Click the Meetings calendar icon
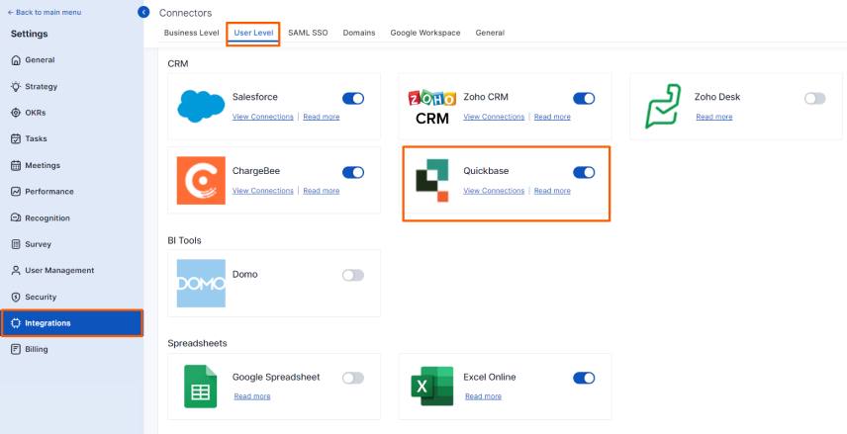Screen dimensions: 847x434 tap(16, 165)
